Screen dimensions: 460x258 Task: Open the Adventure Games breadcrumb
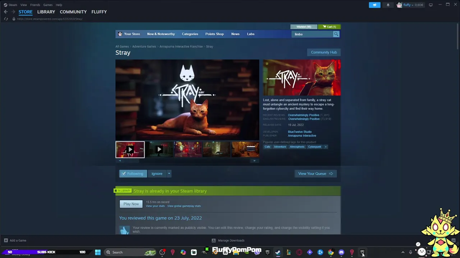point(144,47)
